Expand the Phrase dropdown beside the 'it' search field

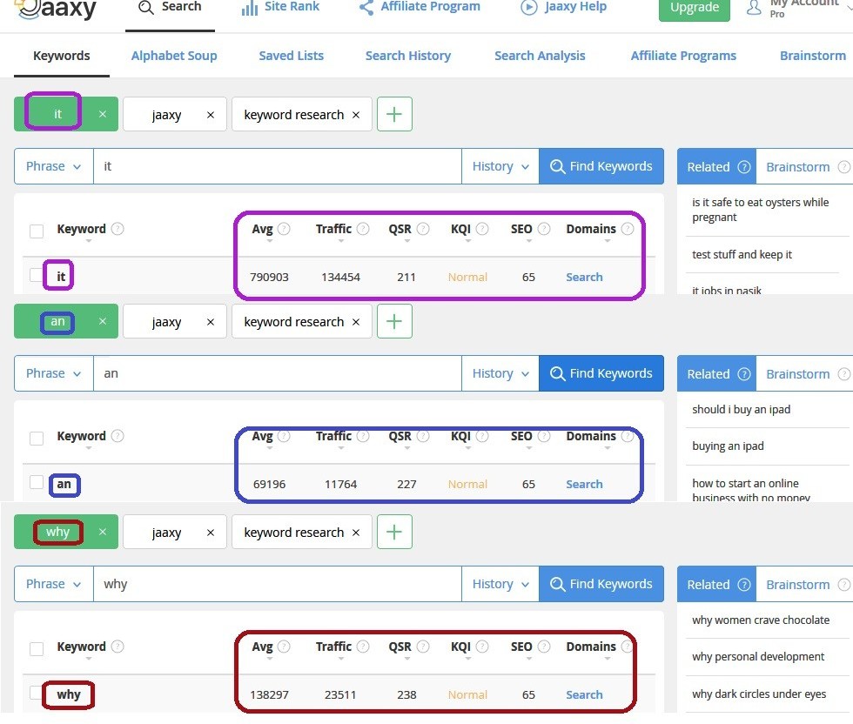pos(54,166)
